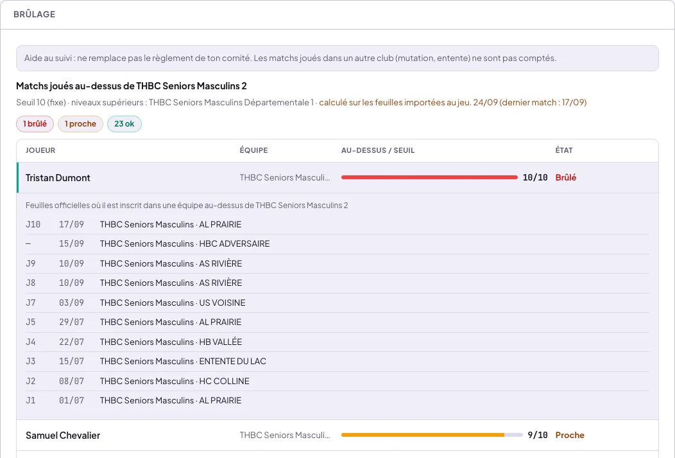This screenshot has height=458, width=675.
Task: Click the 'Aide au suivi' info banner
Action: (x=337, y=58)
